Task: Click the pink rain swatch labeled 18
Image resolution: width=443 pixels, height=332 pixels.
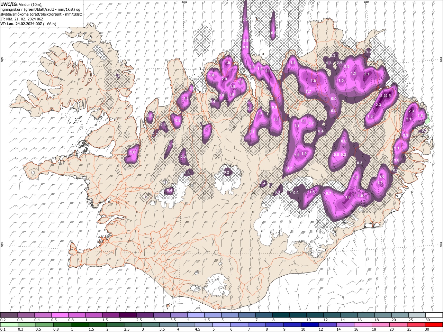Action: [380, 325]
